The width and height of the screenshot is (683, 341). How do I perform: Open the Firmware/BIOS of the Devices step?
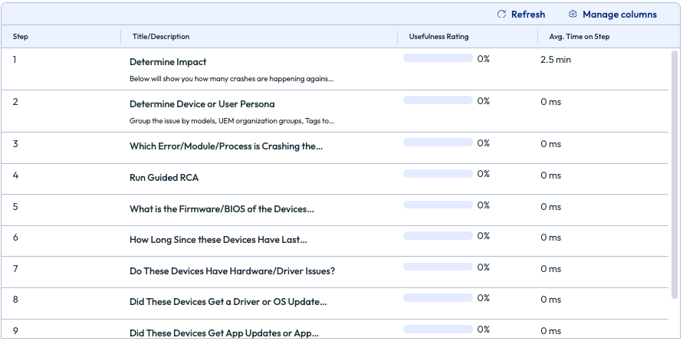222,209
